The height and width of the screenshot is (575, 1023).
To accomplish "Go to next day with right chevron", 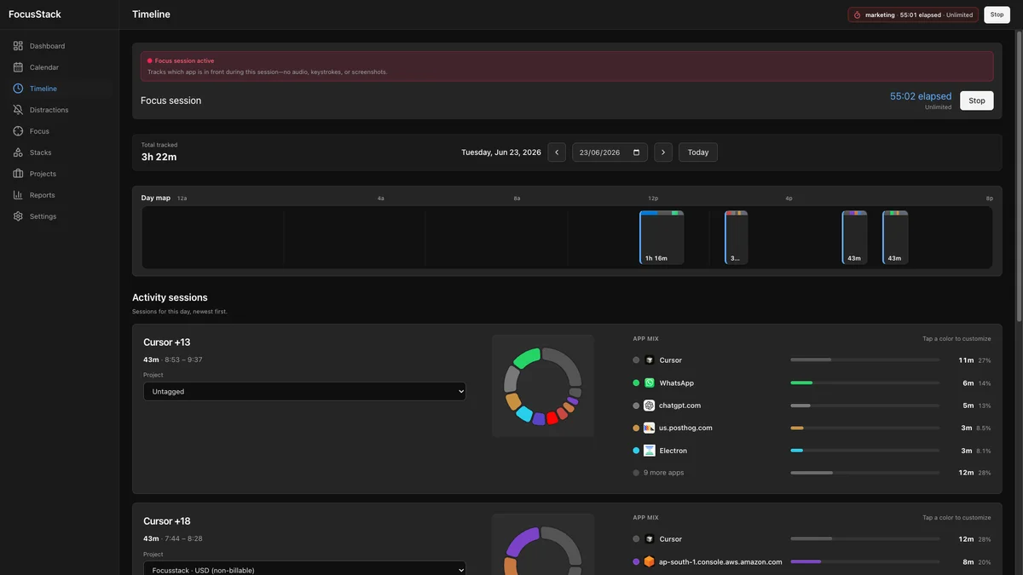I will click(x=663, y=152).
